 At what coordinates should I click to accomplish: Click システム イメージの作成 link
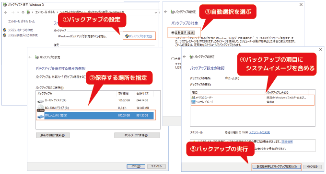(x=20, y=30)
